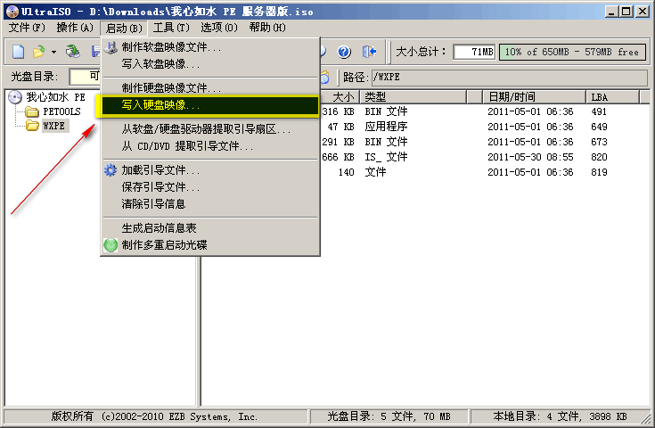Click the floppy disk icon beside 制作软盘映像文件
The height and width of the screenshot is (428, 655).
pyautogui.click(x=111, y=47)
